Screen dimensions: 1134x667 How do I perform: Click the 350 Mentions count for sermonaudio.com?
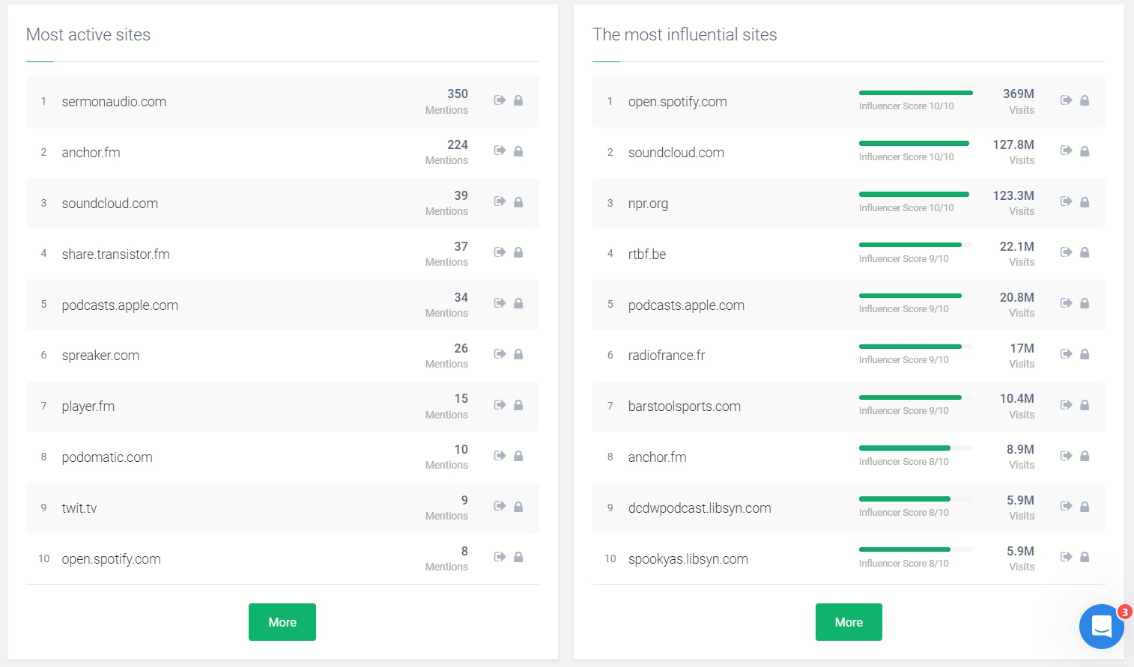click(457, 94)
